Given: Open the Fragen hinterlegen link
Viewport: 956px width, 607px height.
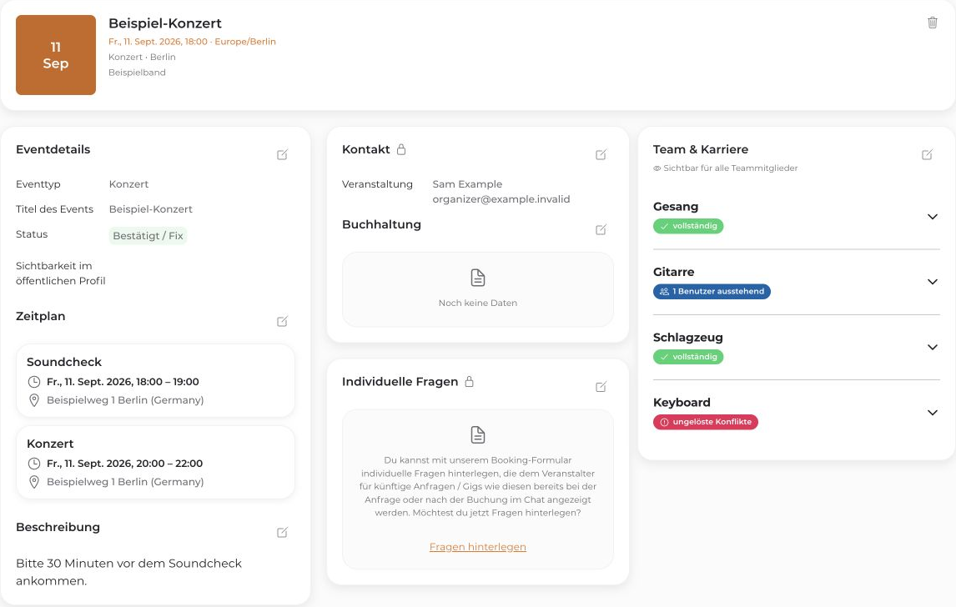Looking at the screenshot, I should [x=477, y=547].
